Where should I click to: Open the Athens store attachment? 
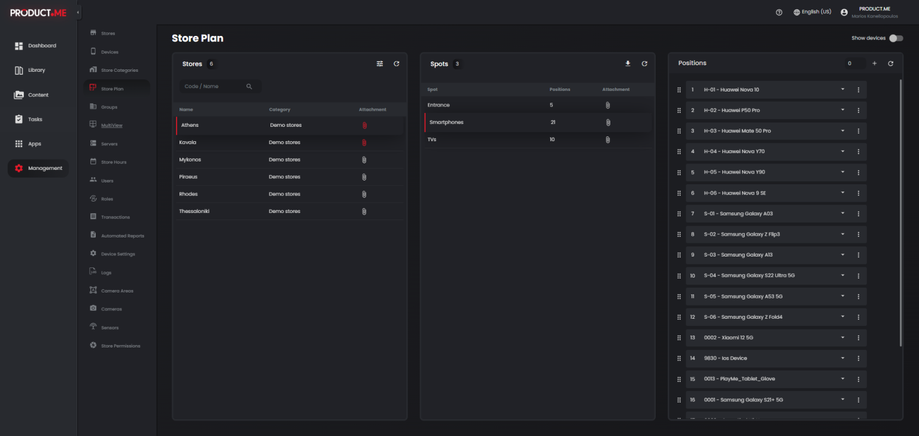click(364, 125)
